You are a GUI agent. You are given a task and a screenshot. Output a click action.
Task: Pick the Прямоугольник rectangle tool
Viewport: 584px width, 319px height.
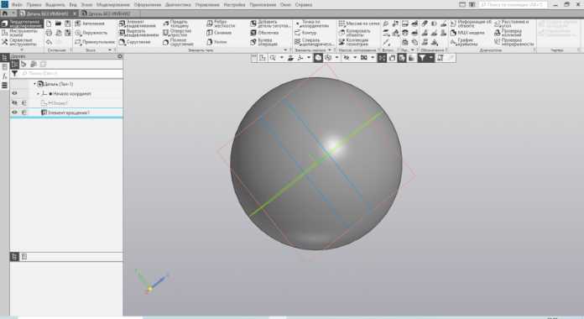click(95, 42)
